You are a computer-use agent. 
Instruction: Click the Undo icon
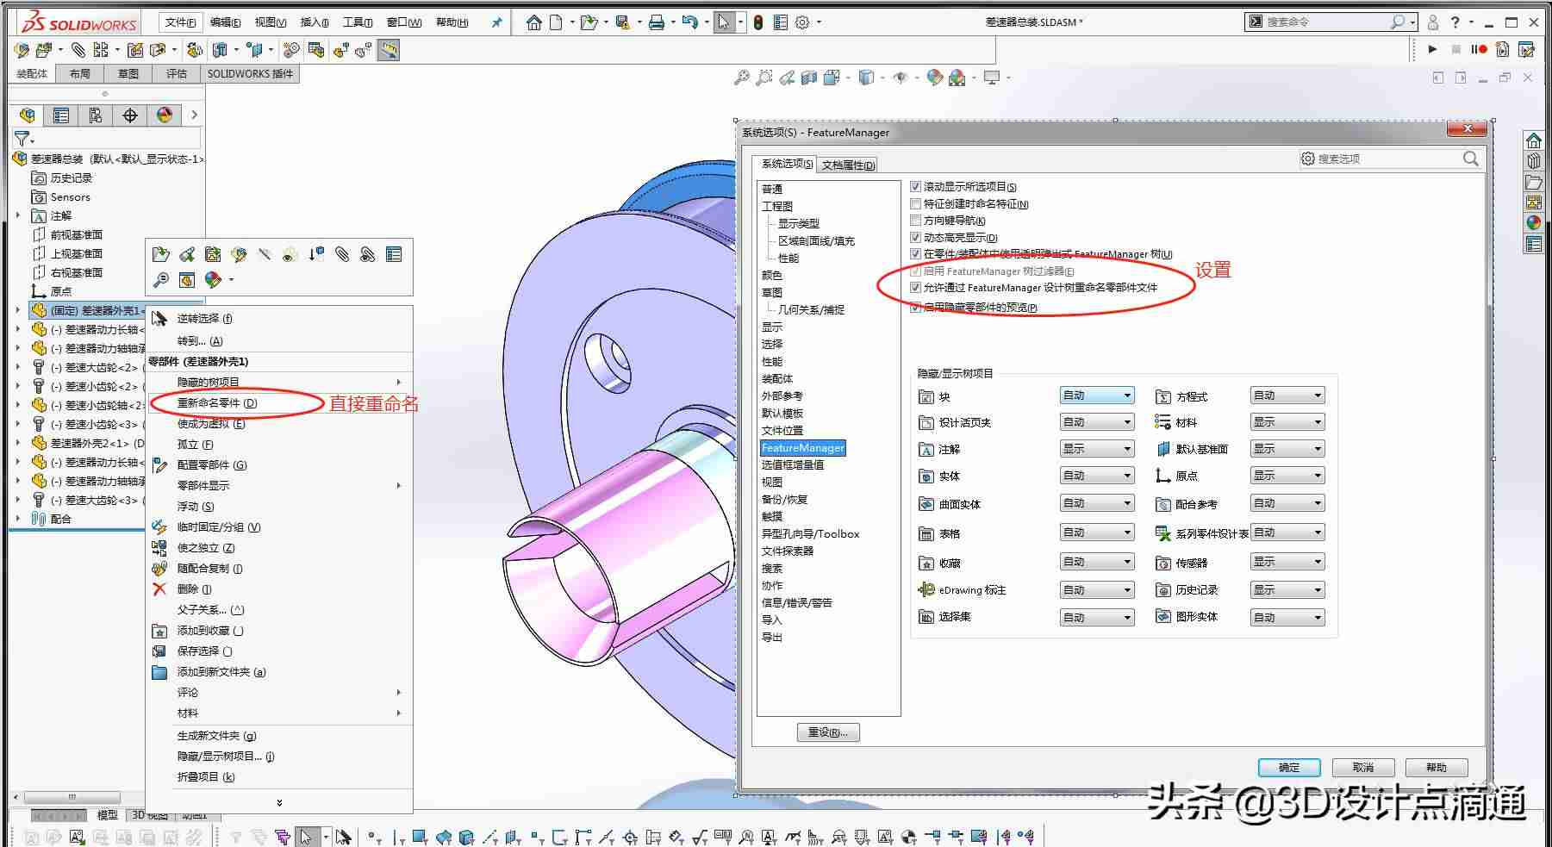pyautogui.click(x=689, y=22)
